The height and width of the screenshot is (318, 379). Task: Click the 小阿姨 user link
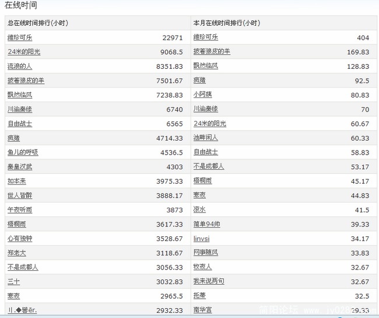(x=202, y=95)
